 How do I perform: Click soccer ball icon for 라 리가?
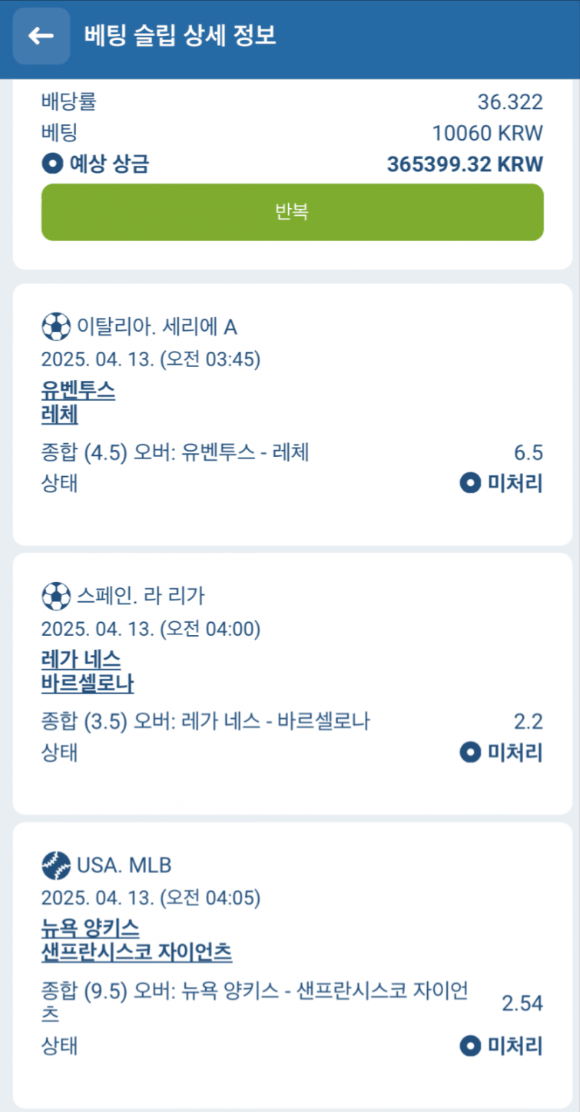pyautogui.click(x=55, y=596)
